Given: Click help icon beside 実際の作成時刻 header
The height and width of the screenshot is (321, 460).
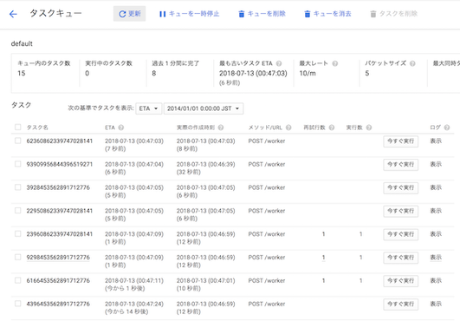Looking at the screenshot, I should point(221,128).
